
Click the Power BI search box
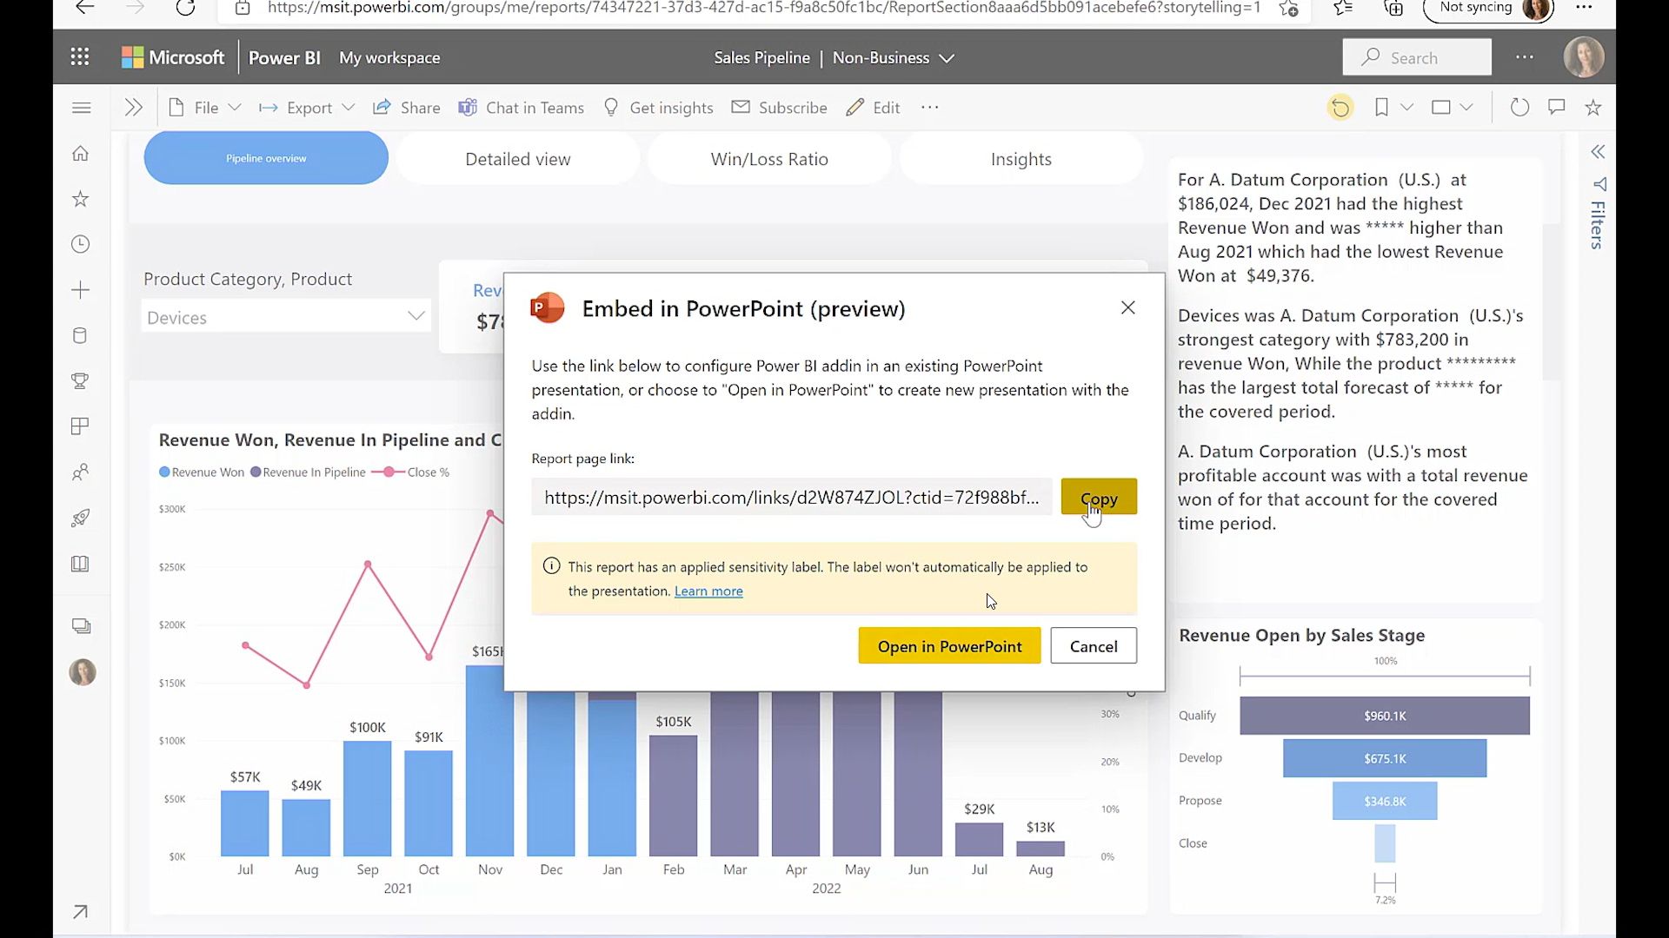[1417, 57]
